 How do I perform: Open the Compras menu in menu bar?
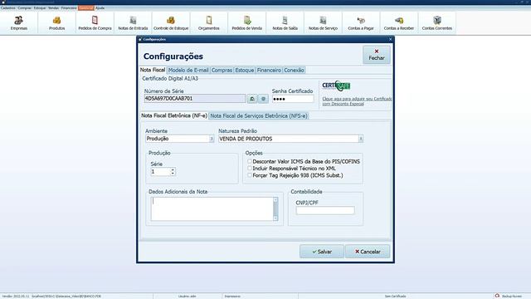click(x=24, y=7)
